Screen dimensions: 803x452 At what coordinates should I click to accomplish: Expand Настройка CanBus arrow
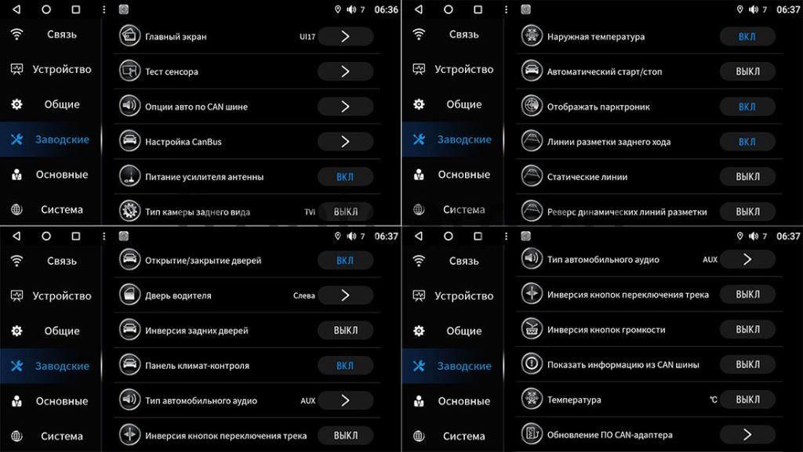click(345, 142)
